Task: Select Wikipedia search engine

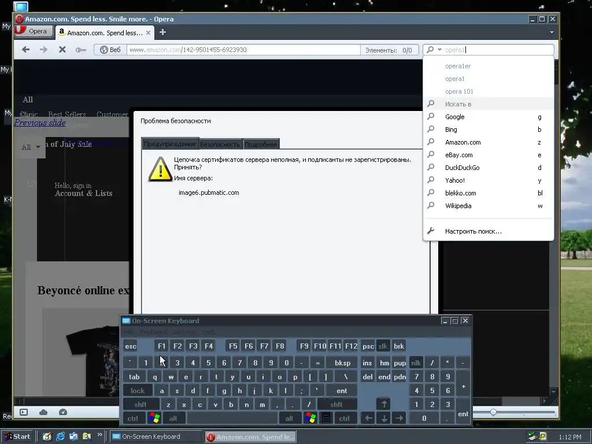Action: point(489,206)
